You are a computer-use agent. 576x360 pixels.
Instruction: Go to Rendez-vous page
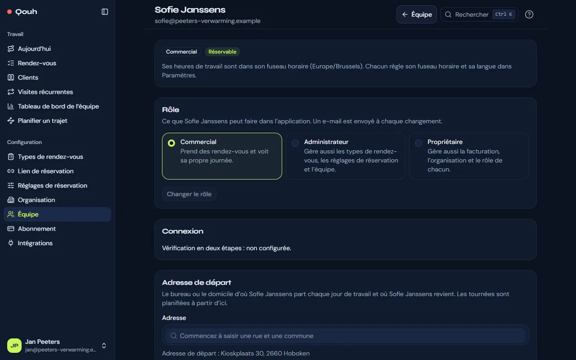(x=57, y=63)
